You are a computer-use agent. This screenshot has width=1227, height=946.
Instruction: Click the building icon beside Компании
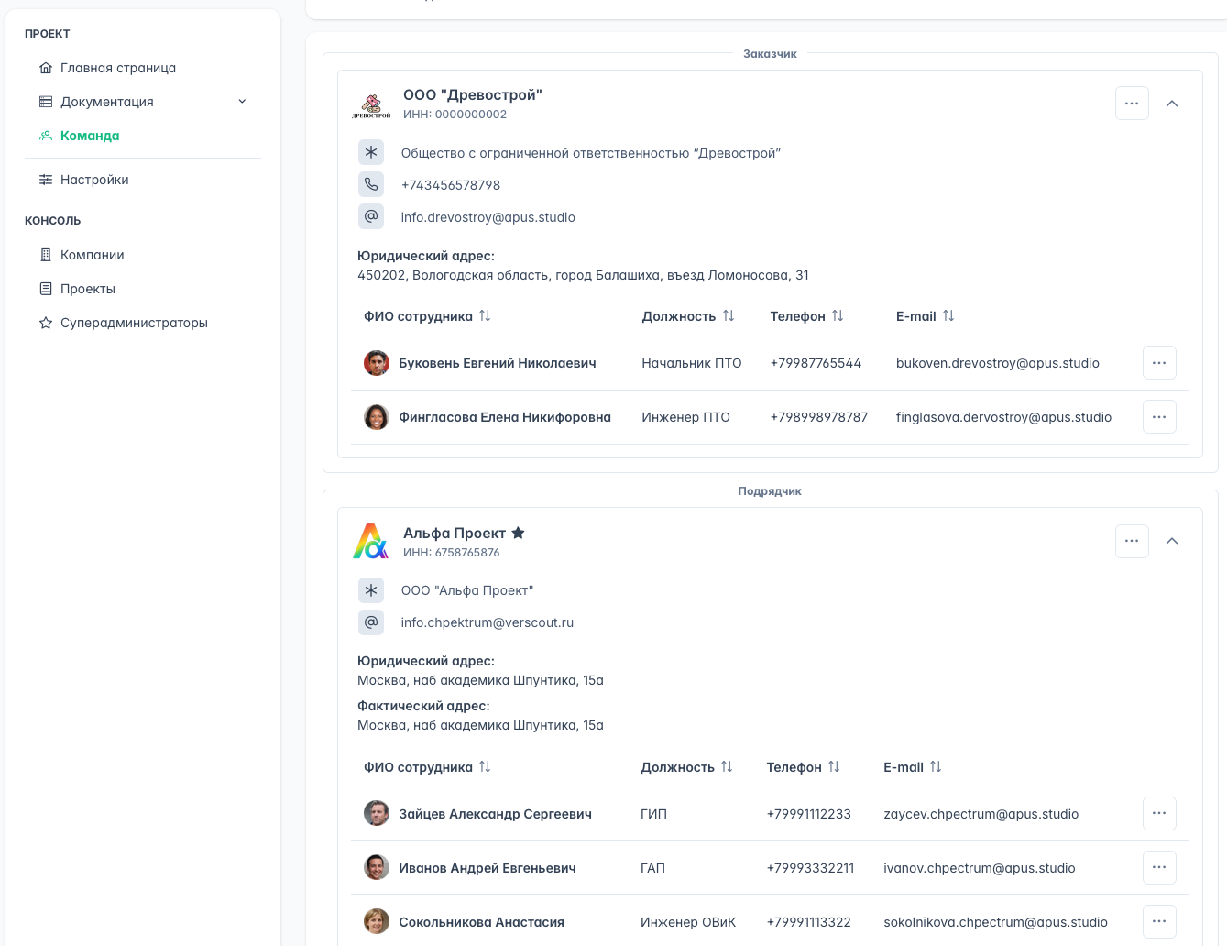46,255
